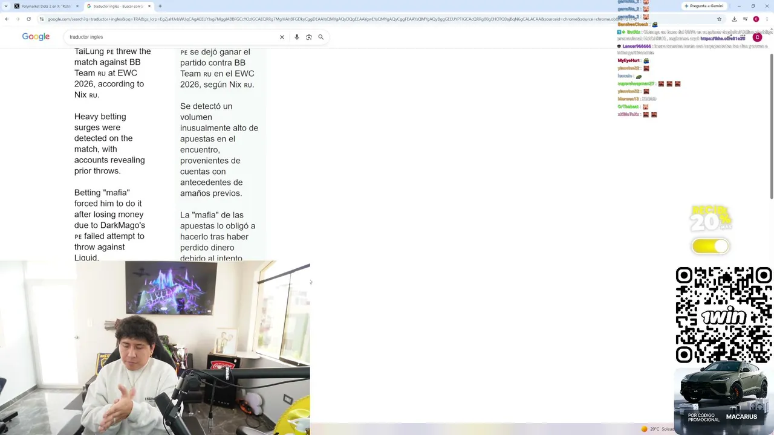The height and width of the screenshot is (435, 774).
Task: Click the English text 'Heavy betting surges were detected'
Action: (x=109, y=144)
